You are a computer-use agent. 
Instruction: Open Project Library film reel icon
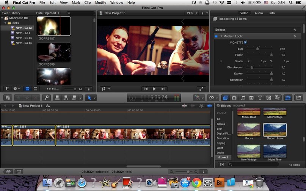coord(9,172)
